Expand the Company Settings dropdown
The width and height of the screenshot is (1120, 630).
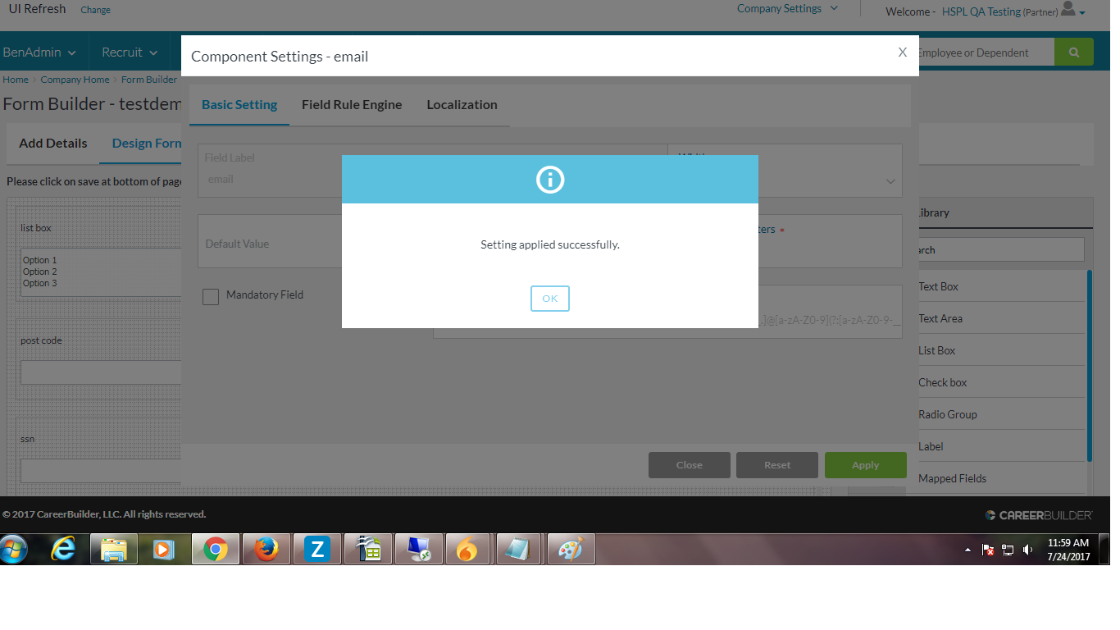787,9
